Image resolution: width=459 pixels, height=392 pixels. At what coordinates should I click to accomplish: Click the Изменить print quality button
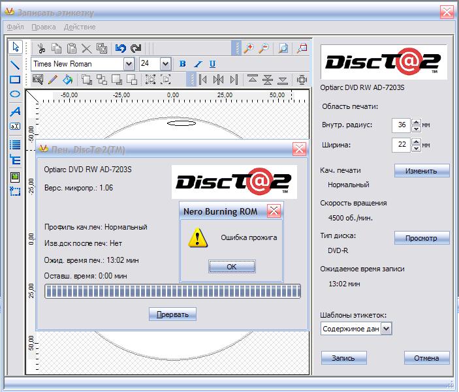421,170
